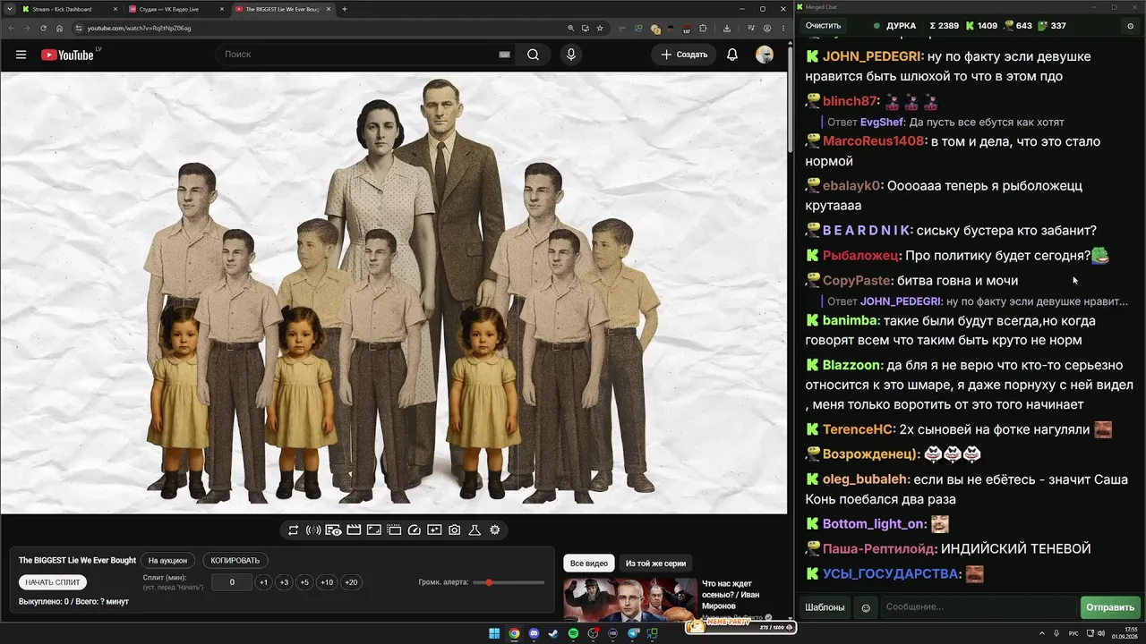
Task: Click the НАЧАТЬ СПЛИТ button
Action: (x=53, y=582)
